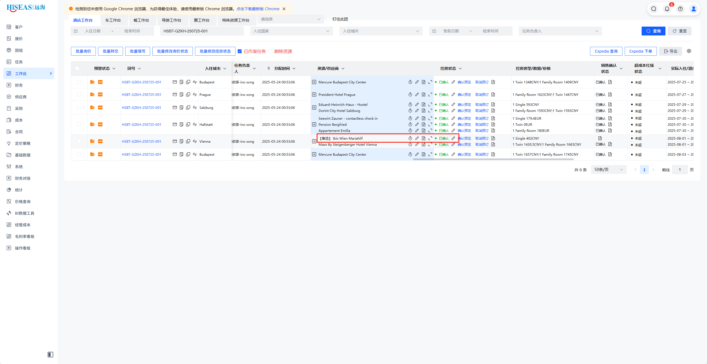The width and height of the screenshot is (707, 364).
Task: Click the user avatar icon
Action: pyautogui.click(x=694, y=9)
